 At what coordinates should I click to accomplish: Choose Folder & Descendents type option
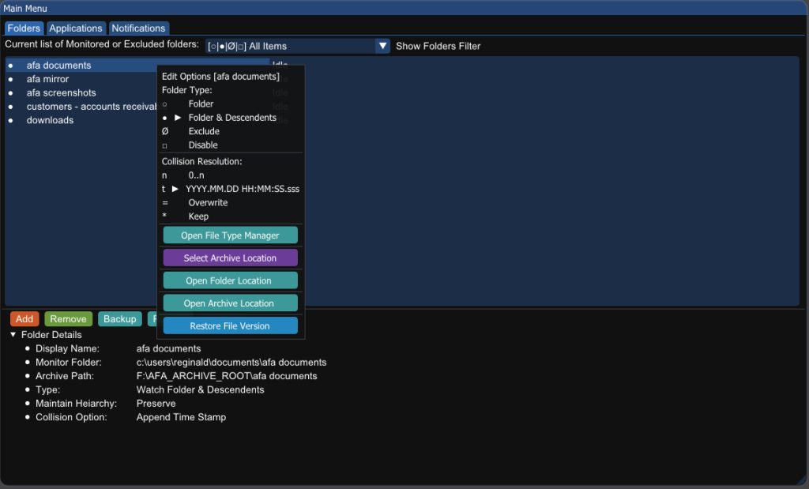(x=231, y=118)
